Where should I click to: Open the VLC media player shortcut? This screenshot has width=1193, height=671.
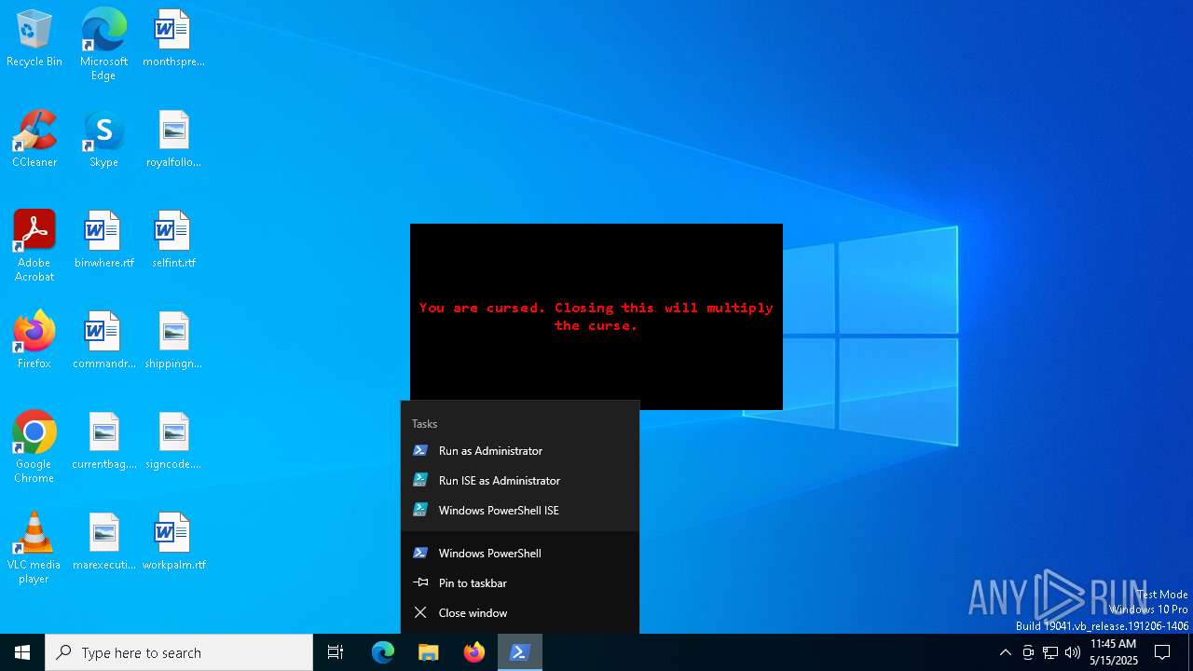pyautogui.click(x=34, y=548)
